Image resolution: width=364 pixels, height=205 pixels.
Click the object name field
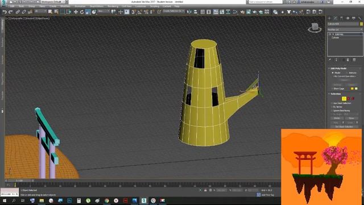(343, 24)
